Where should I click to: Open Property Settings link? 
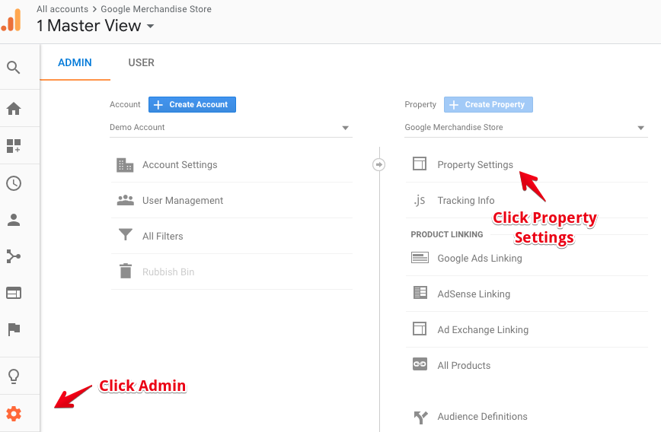474,165
